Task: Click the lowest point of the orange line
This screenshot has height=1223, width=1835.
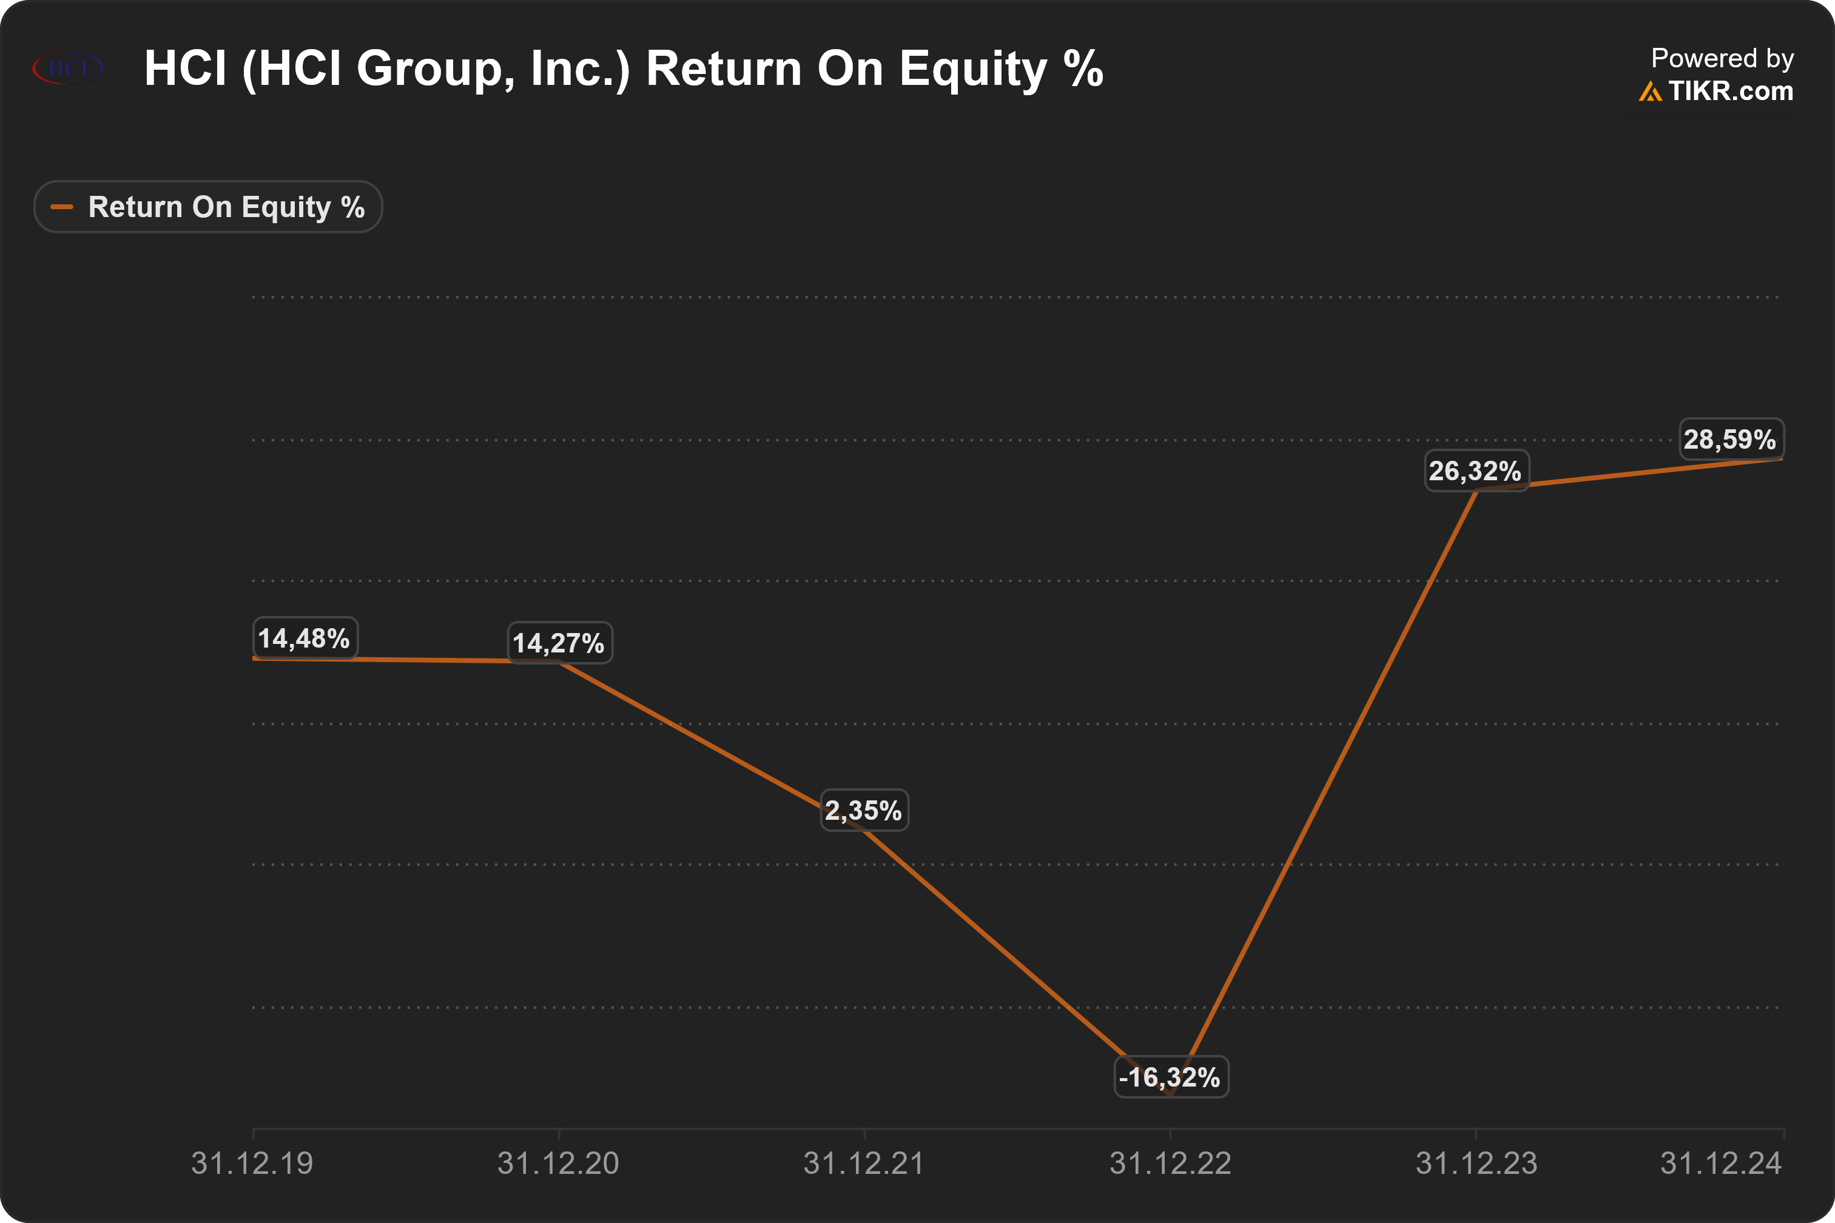Action: coord(1170,1096)
